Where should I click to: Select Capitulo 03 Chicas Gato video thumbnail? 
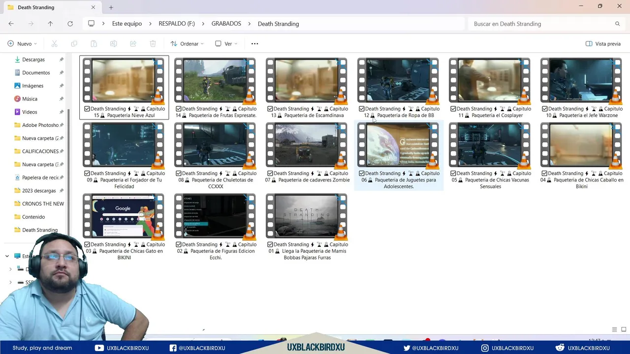coord(124,216)
